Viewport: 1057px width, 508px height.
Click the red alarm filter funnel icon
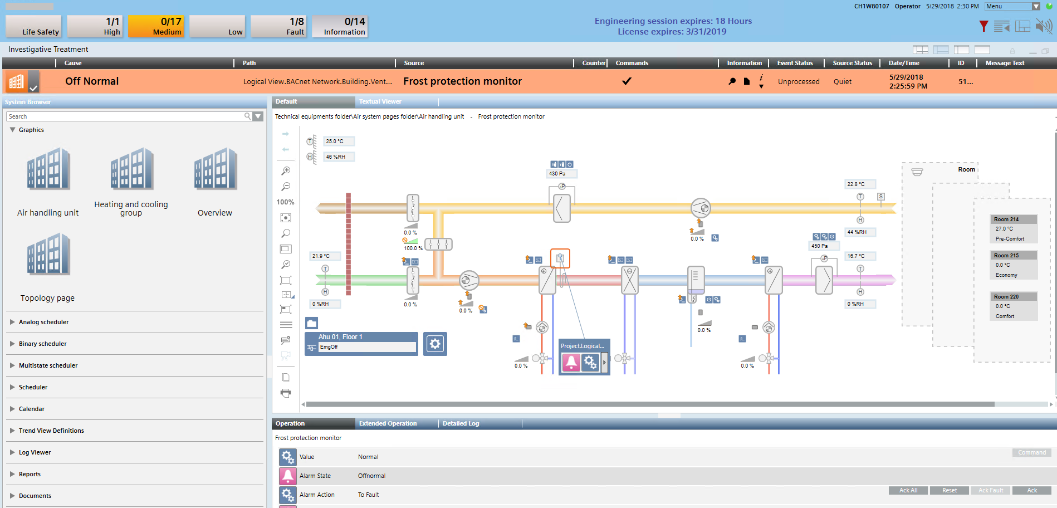[983, 26]
